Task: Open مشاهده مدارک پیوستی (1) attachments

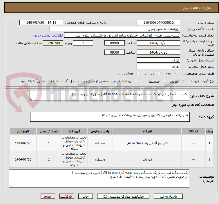Action: 123,196
